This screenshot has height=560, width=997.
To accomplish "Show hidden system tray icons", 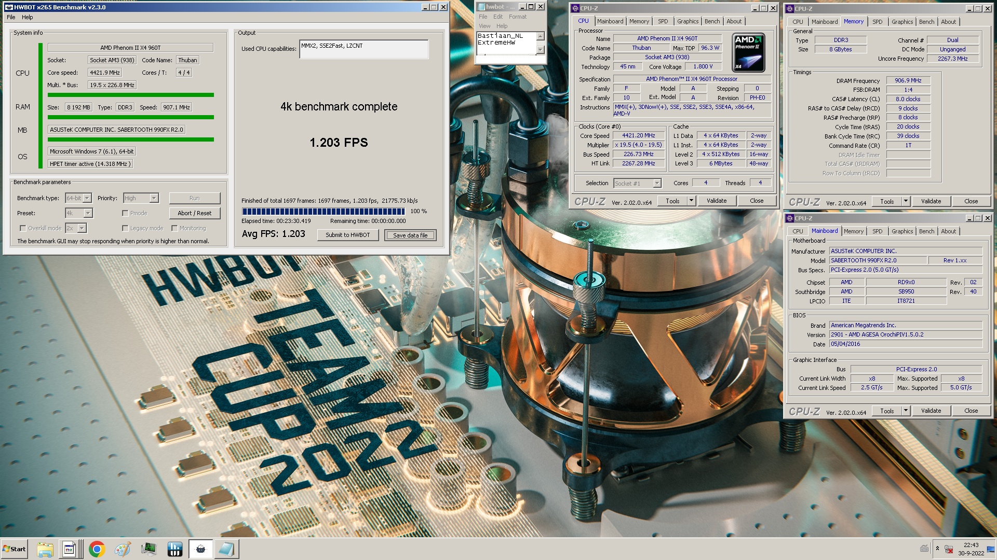I will (937, 549).
